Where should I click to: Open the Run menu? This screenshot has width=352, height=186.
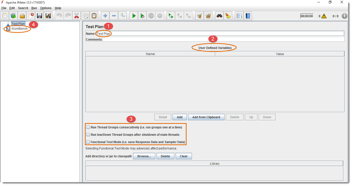(34, 8)
